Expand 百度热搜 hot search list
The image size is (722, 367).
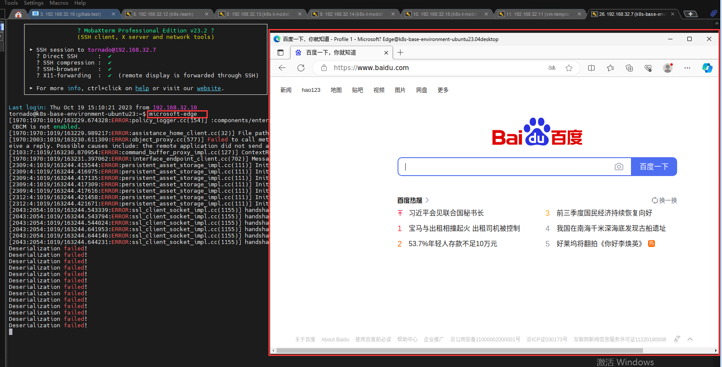tap(413, 200)
